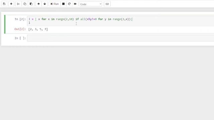The height and width of the screenshot is (120, 214).
Task: Click the Out[2]: output prompt
Action: tap(20, 29)
